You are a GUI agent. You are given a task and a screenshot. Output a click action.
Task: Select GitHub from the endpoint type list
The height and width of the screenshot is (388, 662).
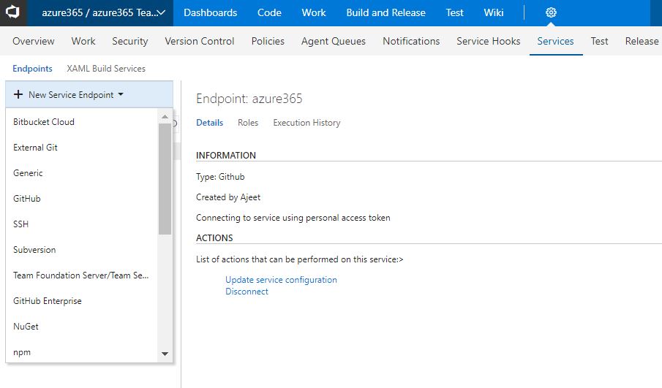tap(27, 199)
